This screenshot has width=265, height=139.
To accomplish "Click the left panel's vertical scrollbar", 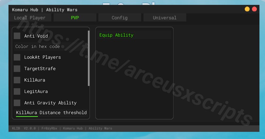I will tap(89, 59).
